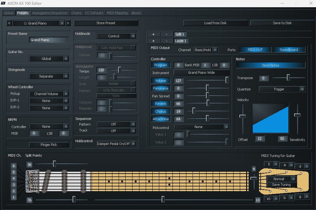Image resolution: width=316 pixels, height=210 pixels.
Task: Click the Store Preset button
Action: point(106,23)
